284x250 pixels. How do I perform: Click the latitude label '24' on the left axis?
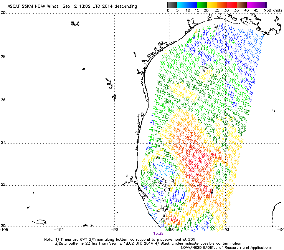tap(3, 143)
